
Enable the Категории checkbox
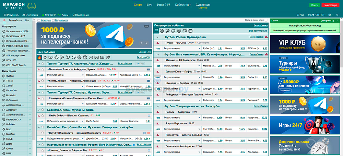point(38,20)
